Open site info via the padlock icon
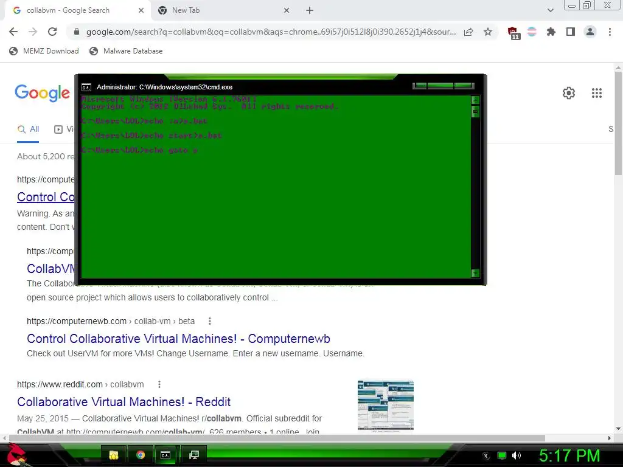This screenshot has height=467, width=623. 77,32
